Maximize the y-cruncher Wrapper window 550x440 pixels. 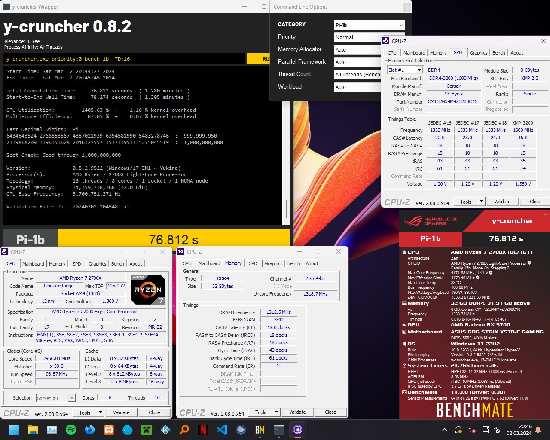[x=264, y=6]
